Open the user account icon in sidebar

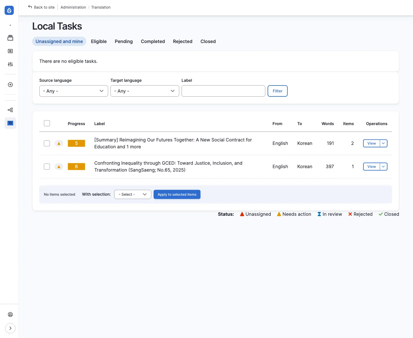10,314
